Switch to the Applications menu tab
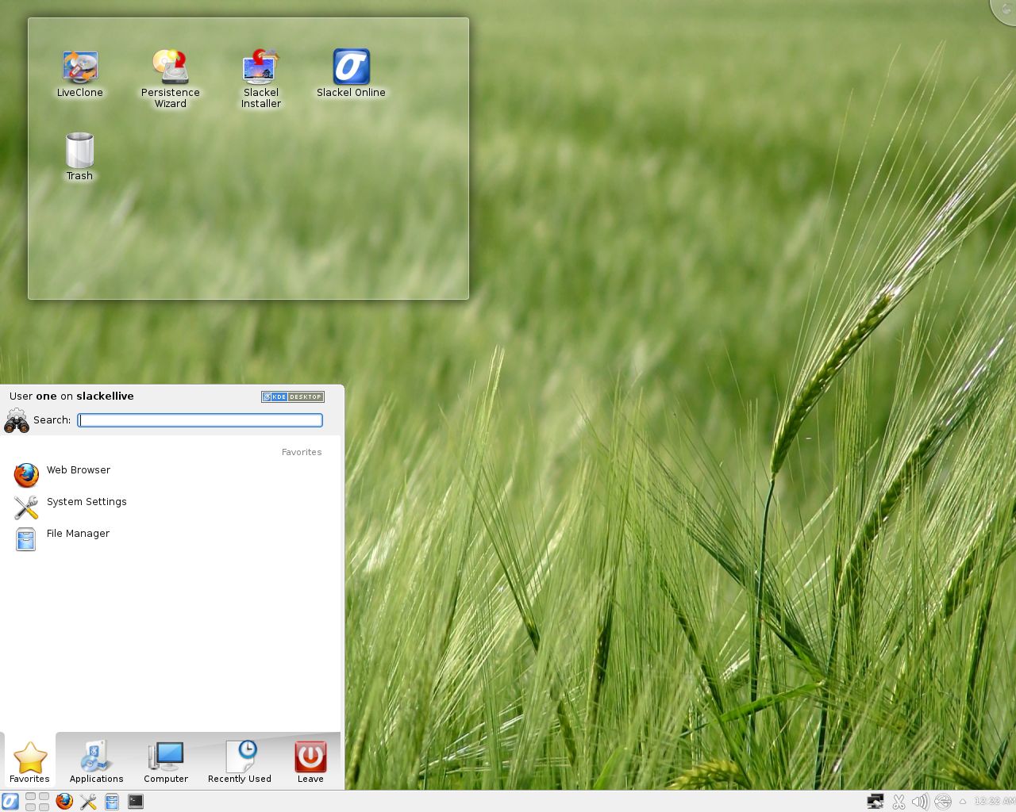This screenshot has height=812, width=1016. [x=95, y=761]
